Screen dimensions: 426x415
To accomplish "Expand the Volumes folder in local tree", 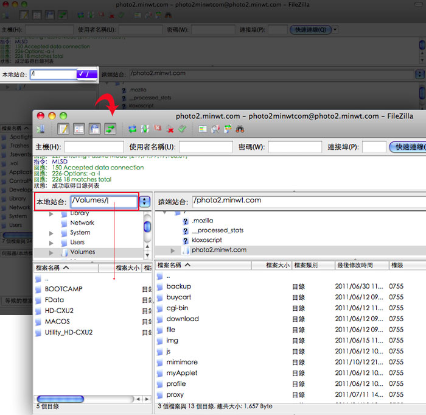I will pyautogui.click(x=51, y=252).
